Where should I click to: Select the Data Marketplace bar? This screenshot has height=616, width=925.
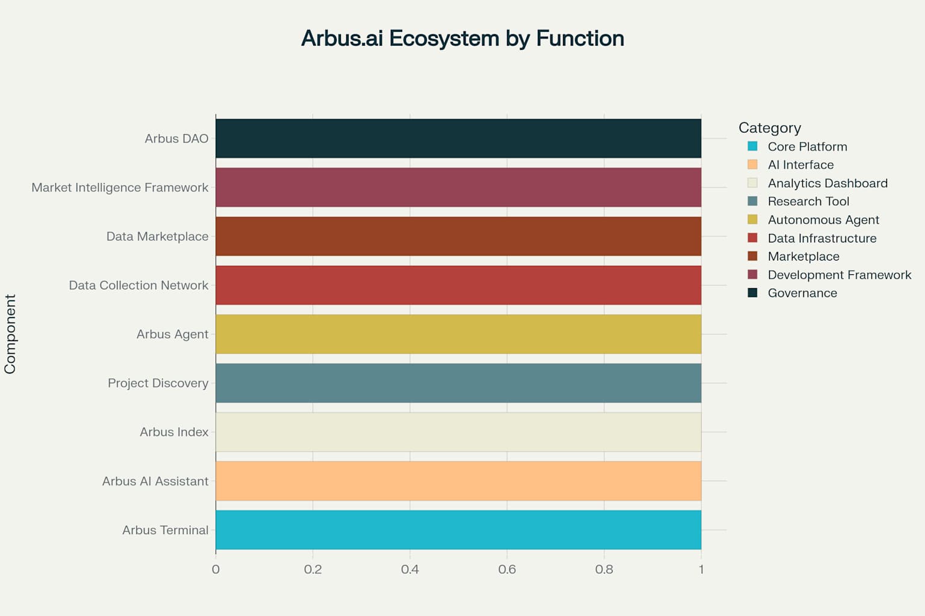pos(458,236)
